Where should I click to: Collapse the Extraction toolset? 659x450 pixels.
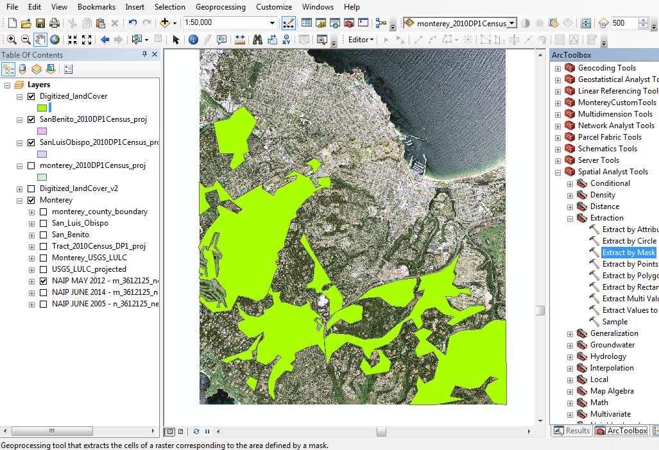(570, 218)
